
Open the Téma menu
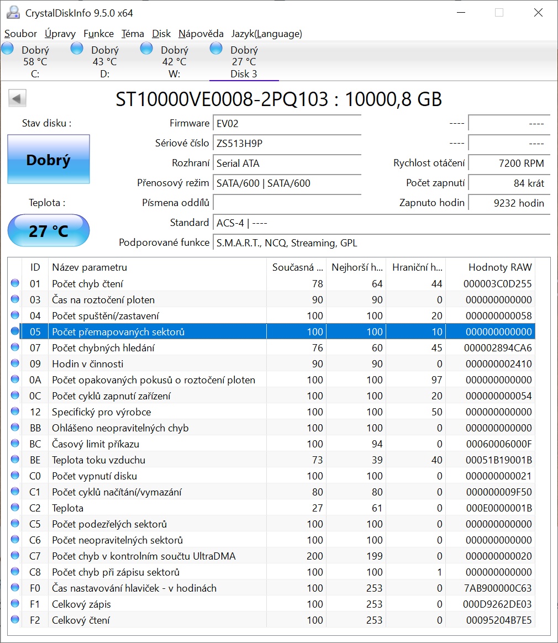tap(133, 34)
